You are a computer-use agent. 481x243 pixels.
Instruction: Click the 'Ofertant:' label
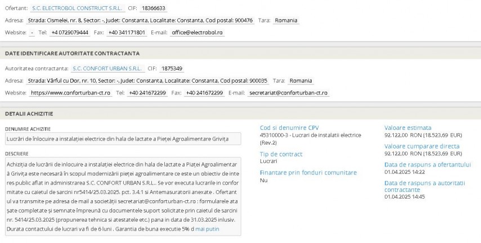coord(16,8)
